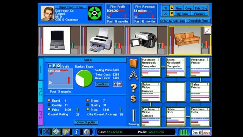Click the green star company logo

95,13
